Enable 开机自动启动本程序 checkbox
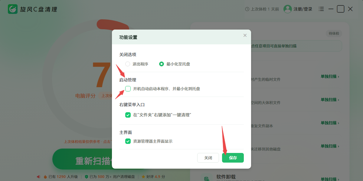 coord(128,89)
